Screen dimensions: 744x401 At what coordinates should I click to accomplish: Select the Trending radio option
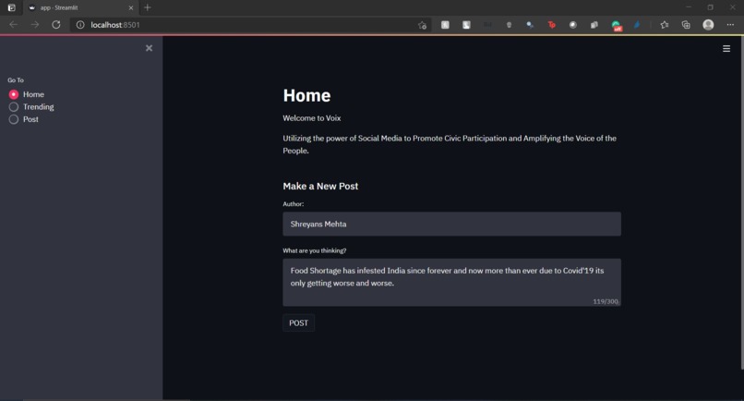(x=31, y=106)
